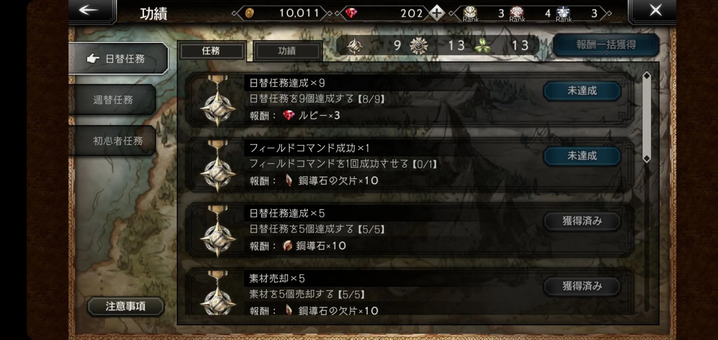Switch to the 任務 tab
718x340 pixels.
[x=211, y=51]
